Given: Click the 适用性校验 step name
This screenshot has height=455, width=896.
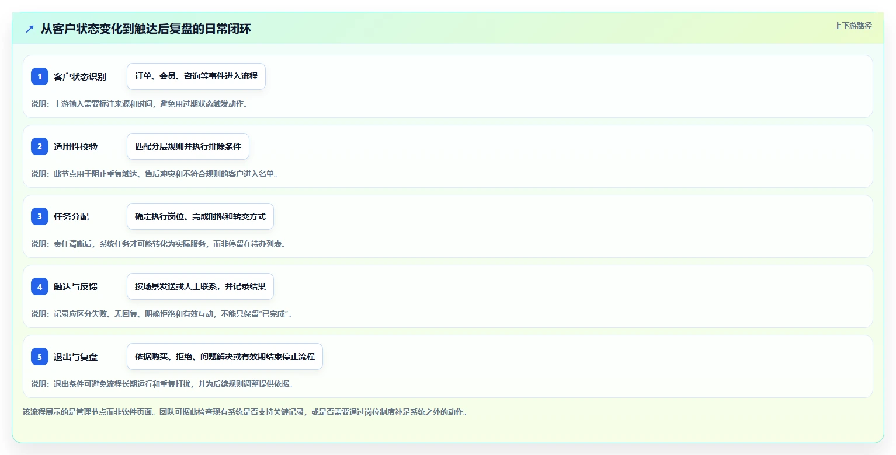Looking at the screenshot, I should [x=76, y=146].
